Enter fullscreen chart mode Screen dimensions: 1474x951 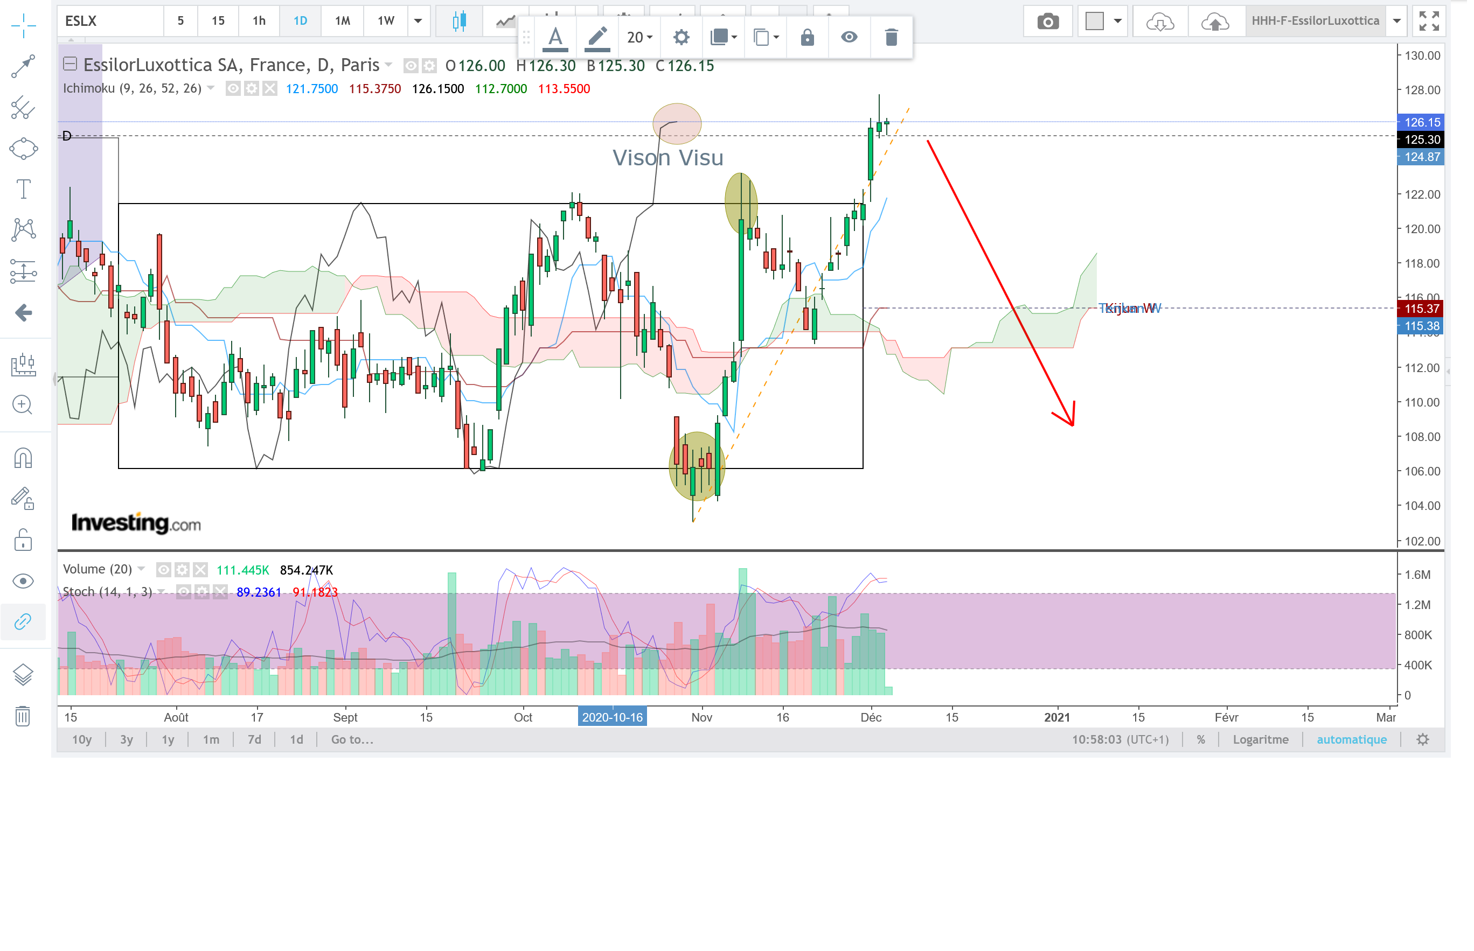pyautogui.click(x=1429, y=21)
